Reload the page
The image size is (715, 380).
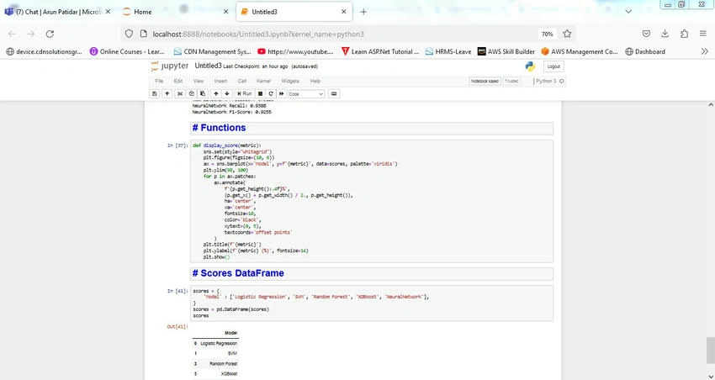pyautogui.click(x=50, y=34)
